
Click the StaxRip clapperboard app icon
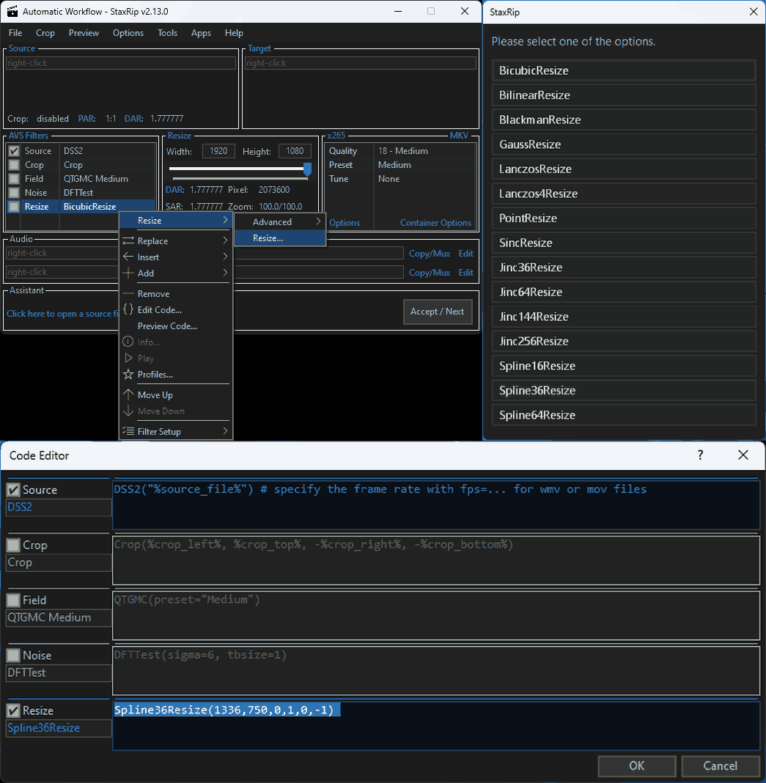coord(12,11)
